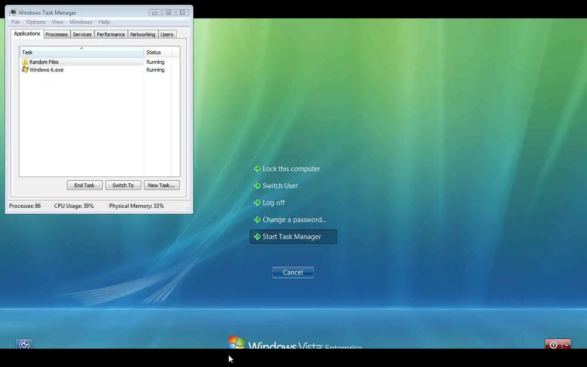
Task: Click the Ease of Access icon
Action: (x=24, y=344)
